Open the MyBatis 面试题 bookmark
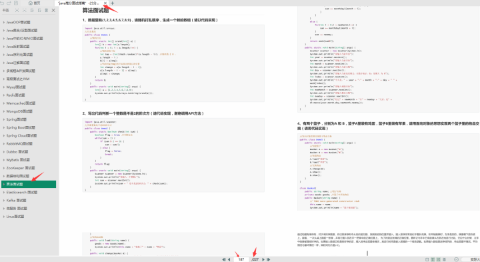The height and width of the screenshot is (262, 480). coord(18,160)
